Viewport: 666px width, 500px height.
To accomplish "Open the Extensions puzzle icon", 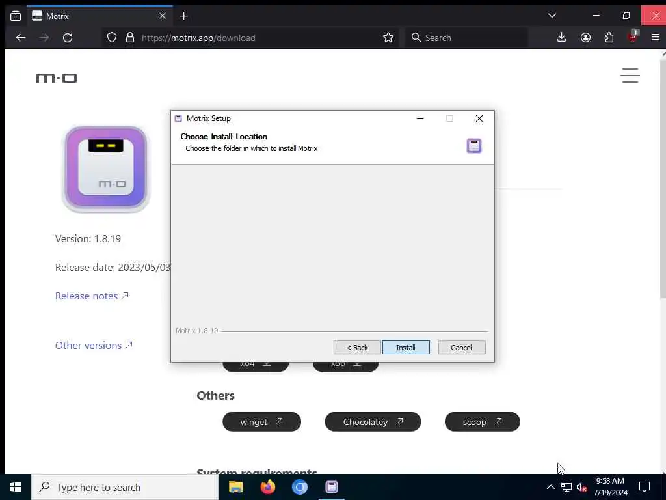I will coord(609,38).
